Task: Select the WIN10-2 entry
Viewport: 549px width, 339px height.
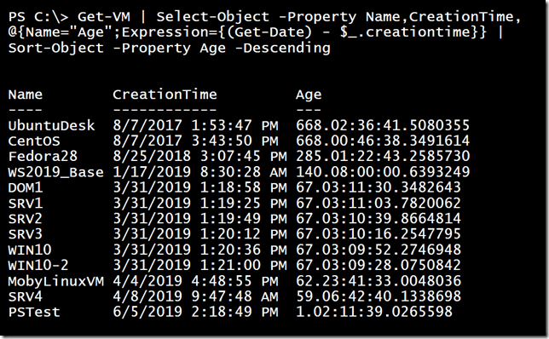Action: click(x=38, y=265)
